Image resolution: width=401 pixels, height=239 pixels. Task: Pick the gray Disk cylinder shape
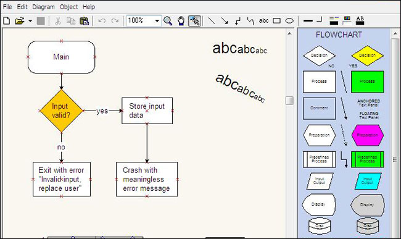pos(368,225)
